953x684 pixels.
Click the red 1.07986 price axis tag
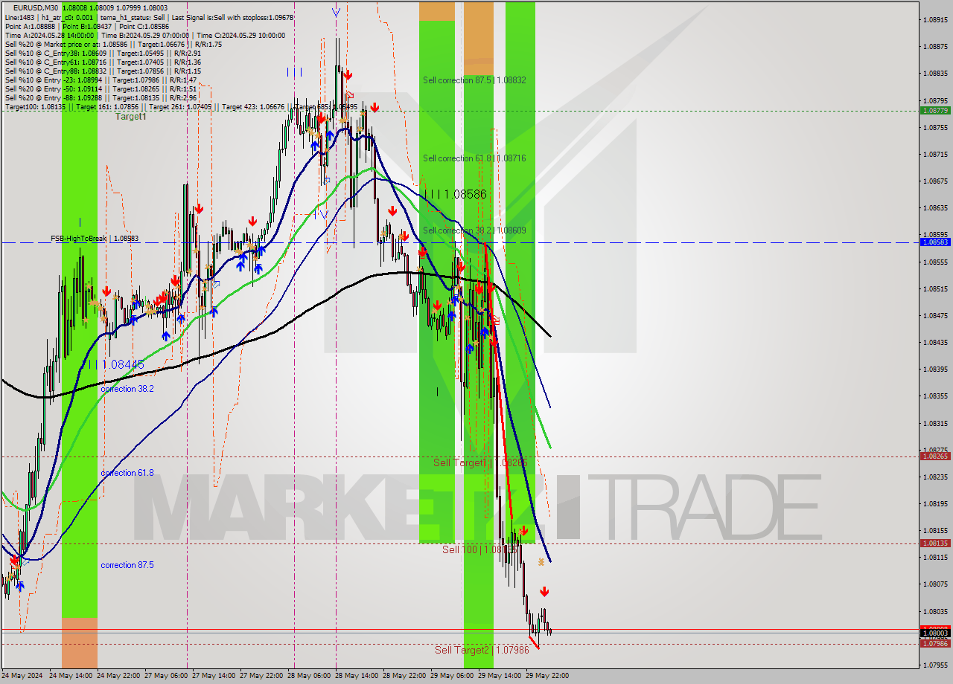[x=935, y=644]
